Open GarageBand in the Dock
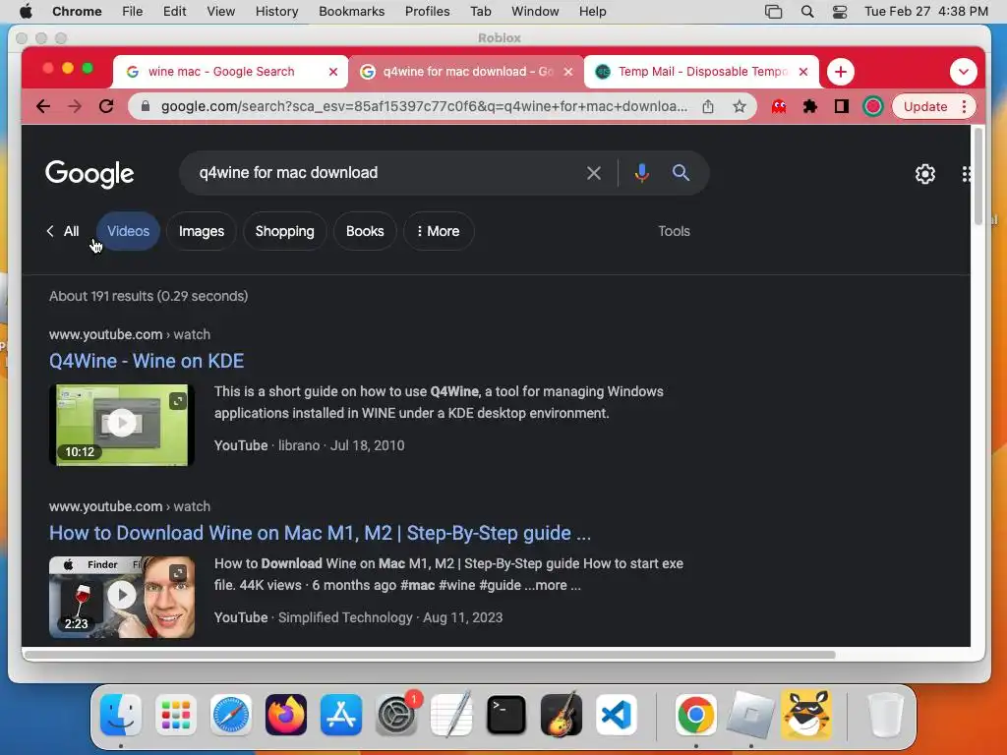Screen dimensions: 1007x755 (562, 715)
